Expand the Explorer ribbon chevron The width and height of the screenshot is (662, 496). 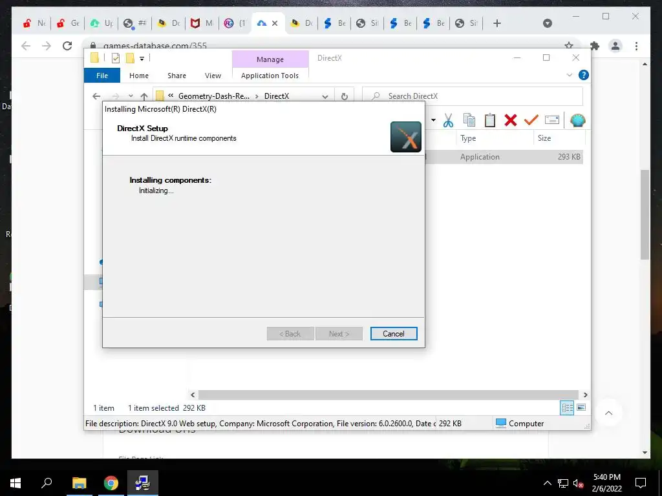point(569,75)
